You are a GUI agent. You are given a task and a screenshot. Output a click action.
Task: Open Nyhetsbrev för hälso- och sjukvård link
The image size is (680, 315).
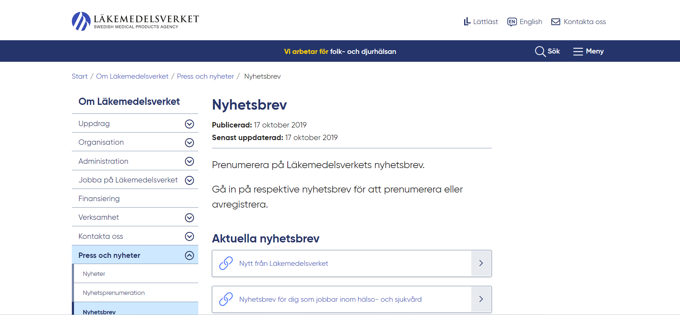(330, 299)
